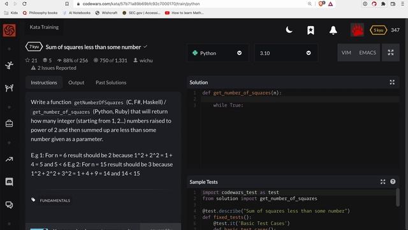Image resolution: width=408 pixels, height=230 pixels.
Task: Open the Codewars home logo
Action: tap(9, 30)
